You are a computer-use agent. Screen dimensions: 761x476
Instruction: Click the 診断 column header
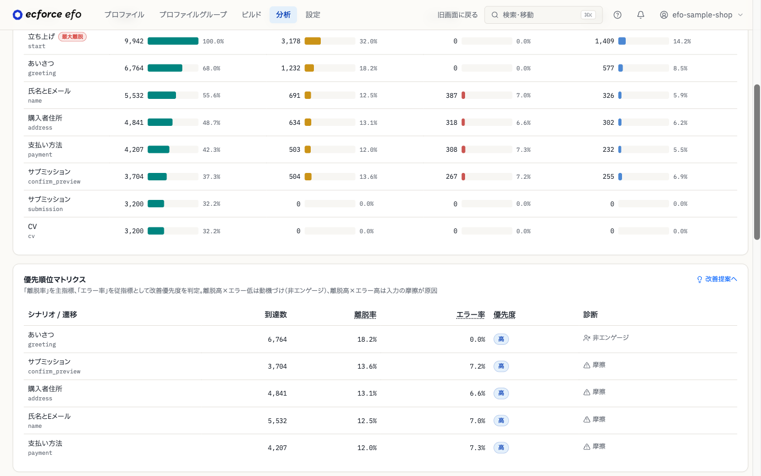pos(591,315)
